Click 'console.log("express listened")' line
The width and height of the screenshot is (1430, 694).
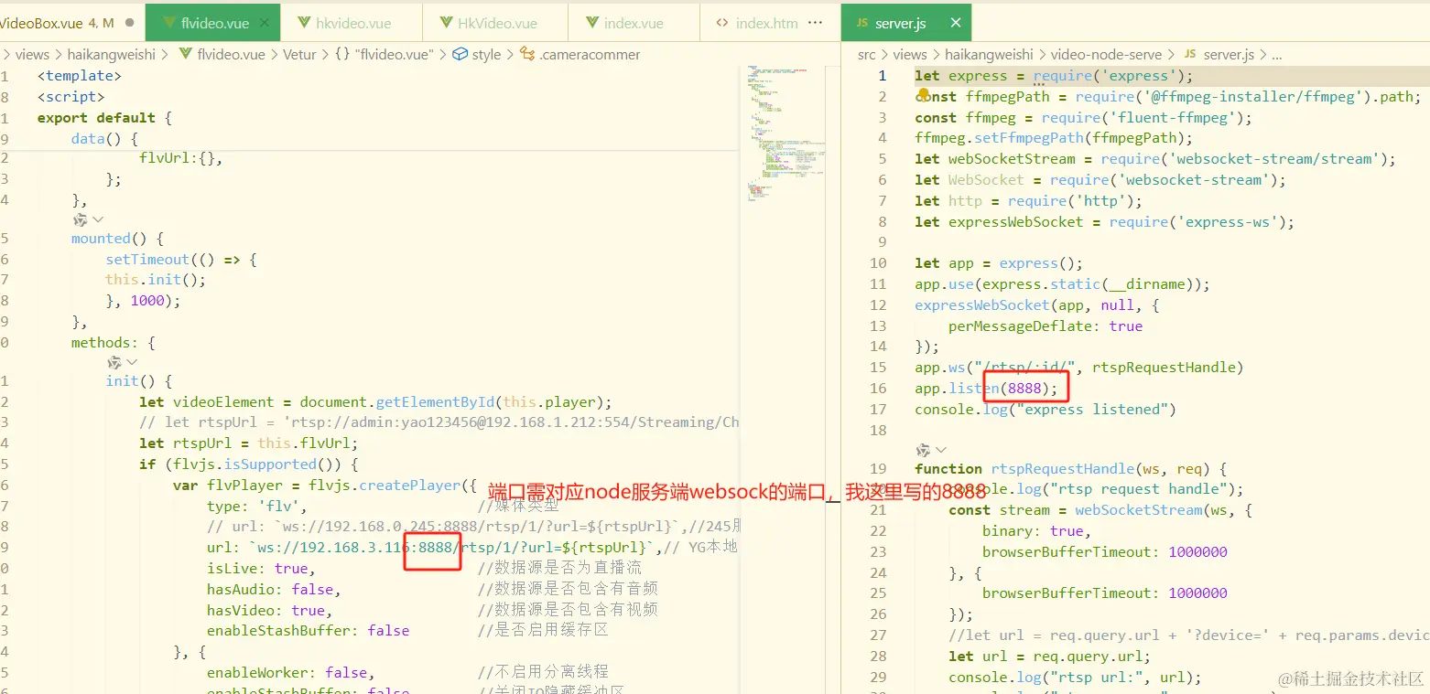coord(1045,409)
